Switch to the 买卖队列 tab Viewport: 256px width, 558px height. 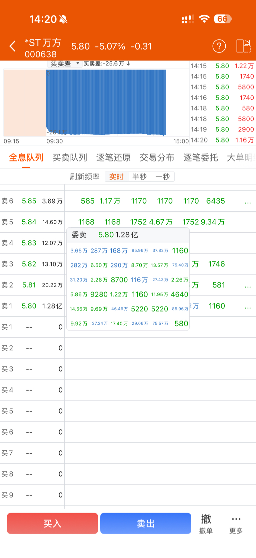[x=70, y=157]
